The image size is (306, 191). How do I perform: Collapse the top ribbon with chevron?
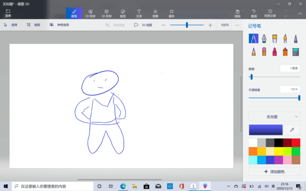point(300,13)
